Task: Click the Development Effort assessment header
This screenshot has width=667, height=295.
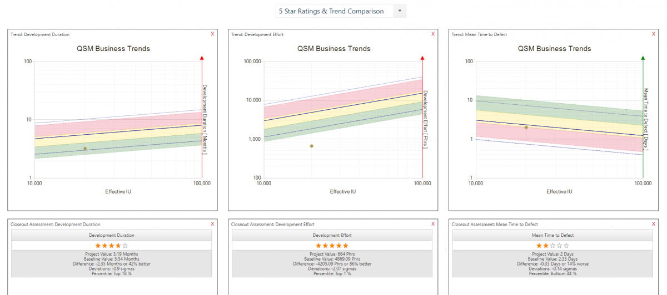Action: tap(332, 235)
